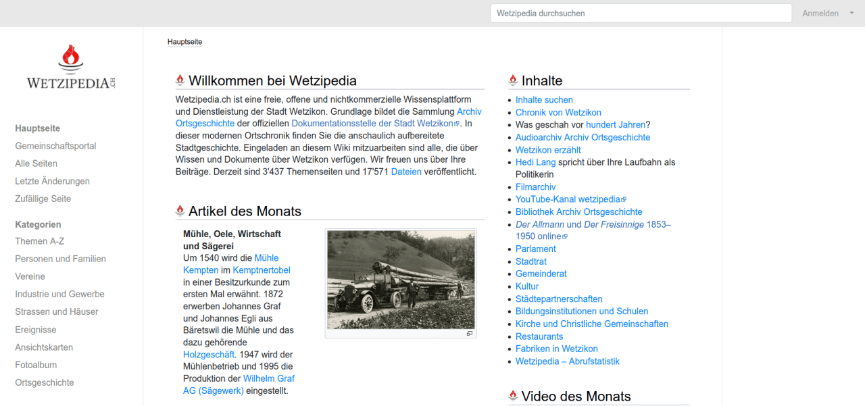This screenshot has width=865, height=406.
Task: Open Restaurants link
Action: pos(539,336)
